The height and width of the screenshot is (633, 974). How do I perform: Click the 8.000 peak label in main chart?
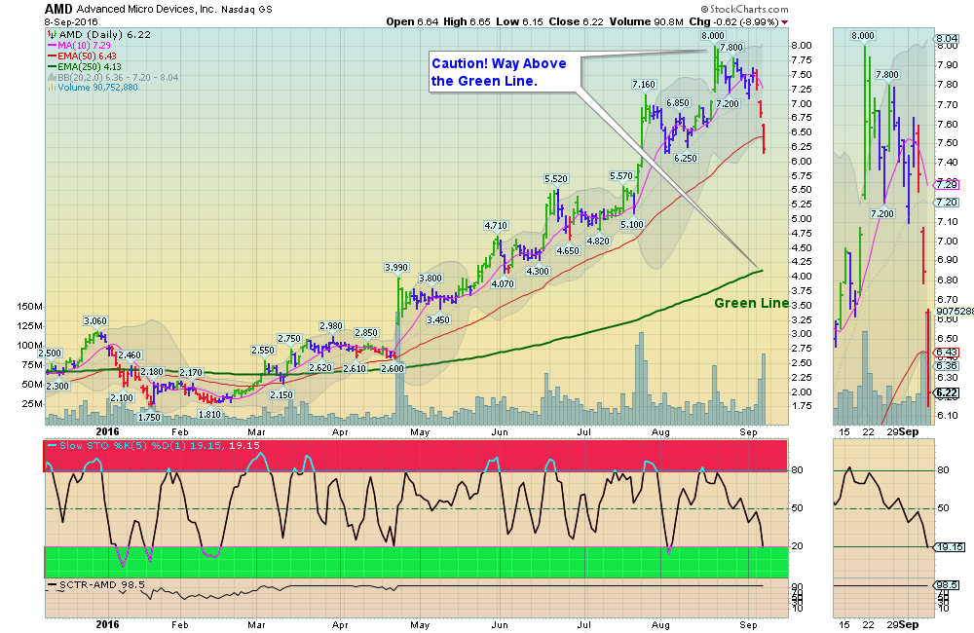coord(713,35)
